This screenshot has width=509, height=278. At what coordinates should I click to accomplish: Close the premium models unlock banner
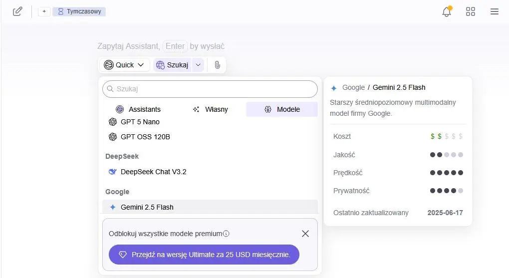pos(305,234)
